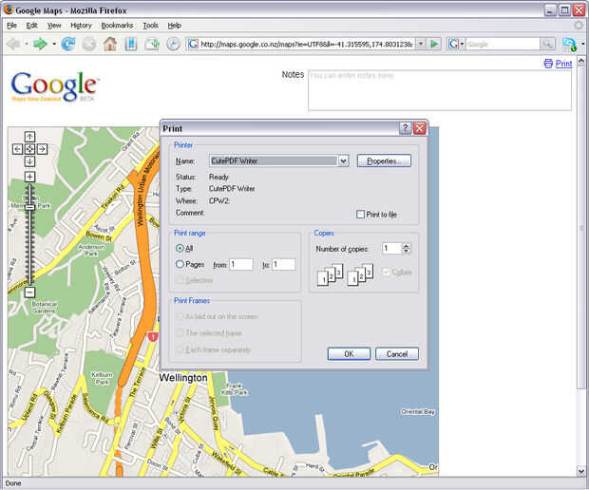Pan the map right arrow

[42, 149]
